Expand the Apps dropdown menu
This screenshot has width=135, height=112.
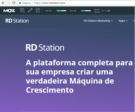coord(123,21)
